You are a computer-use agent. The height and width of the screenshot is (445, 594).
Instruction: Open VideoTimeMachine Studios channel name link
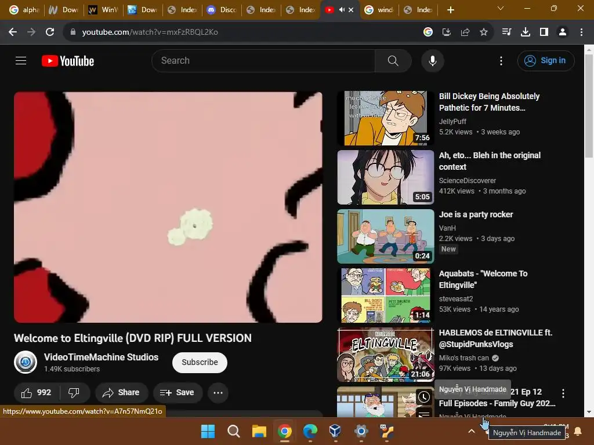[x=101, y=357]
